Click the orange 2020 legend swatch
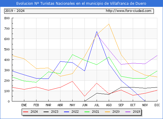 108,112
